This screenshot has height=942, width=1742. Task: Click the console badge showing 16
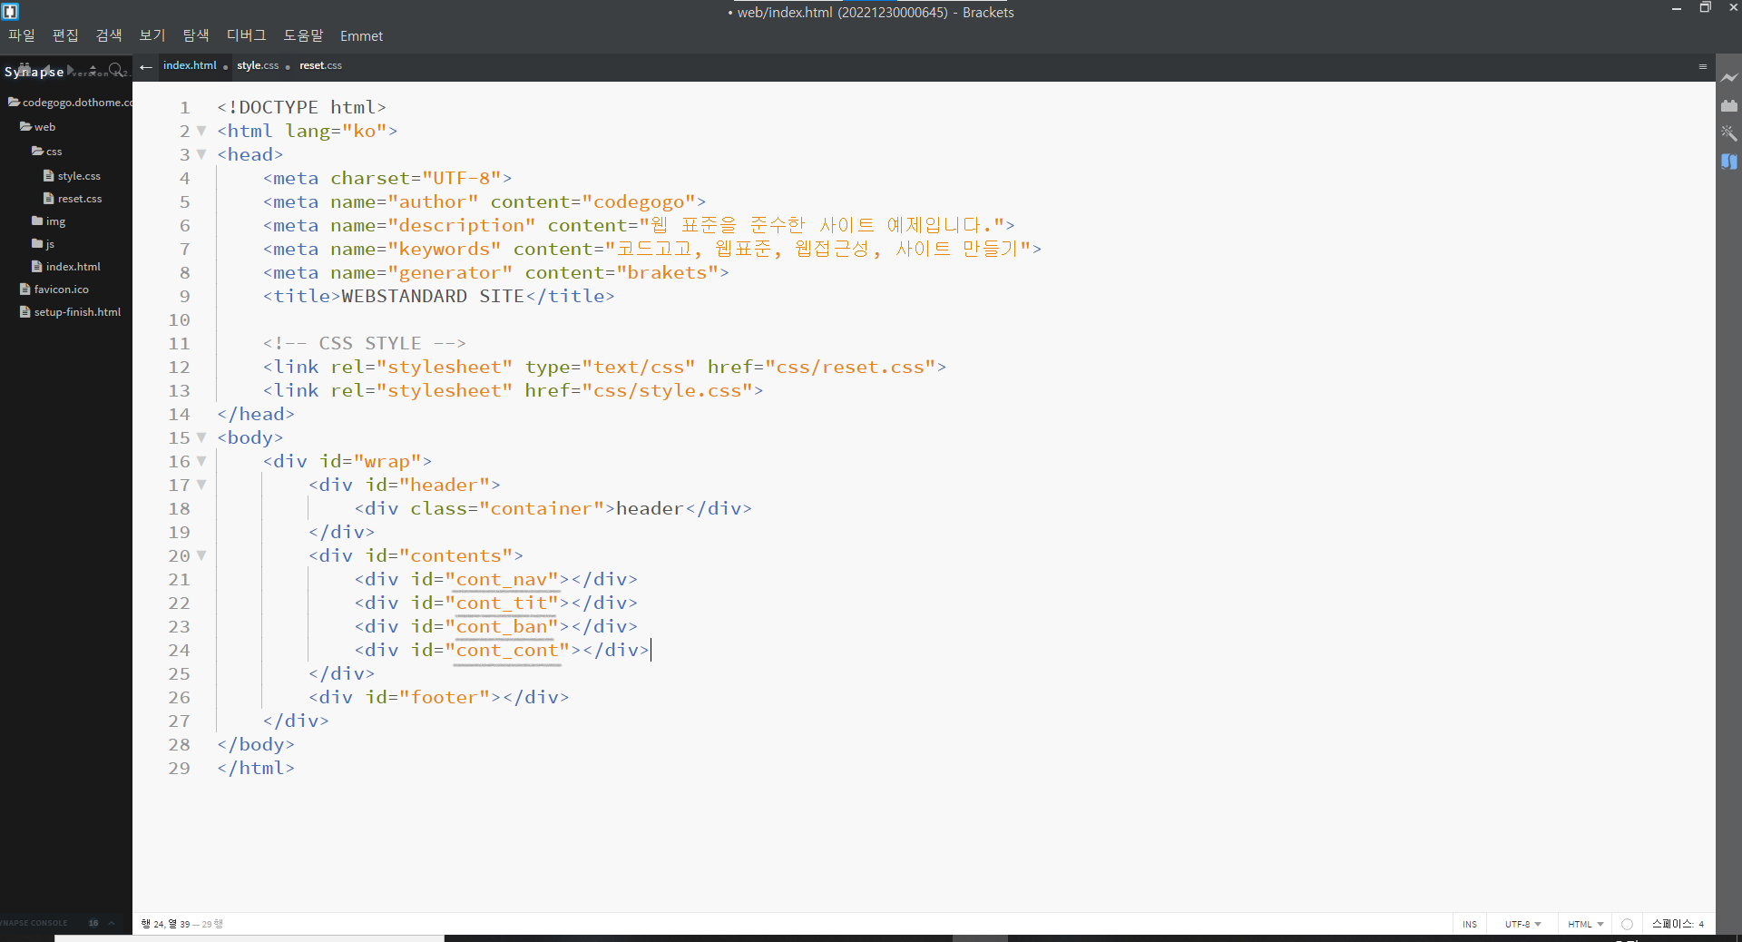pyautogui.click(x=93, y=923)
